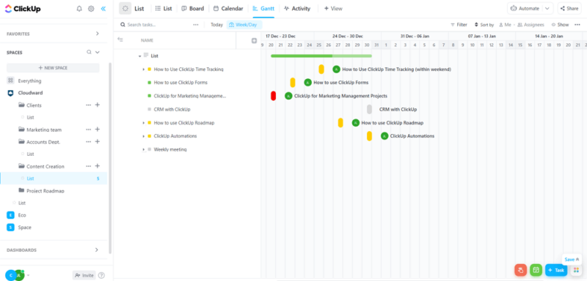Select the Gantt tab
This screenshot has height=281, width=587.
point(263,9)
